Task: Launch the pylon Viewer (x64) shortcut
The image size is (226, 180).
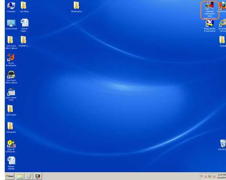Action: click(x=11, y=94)
